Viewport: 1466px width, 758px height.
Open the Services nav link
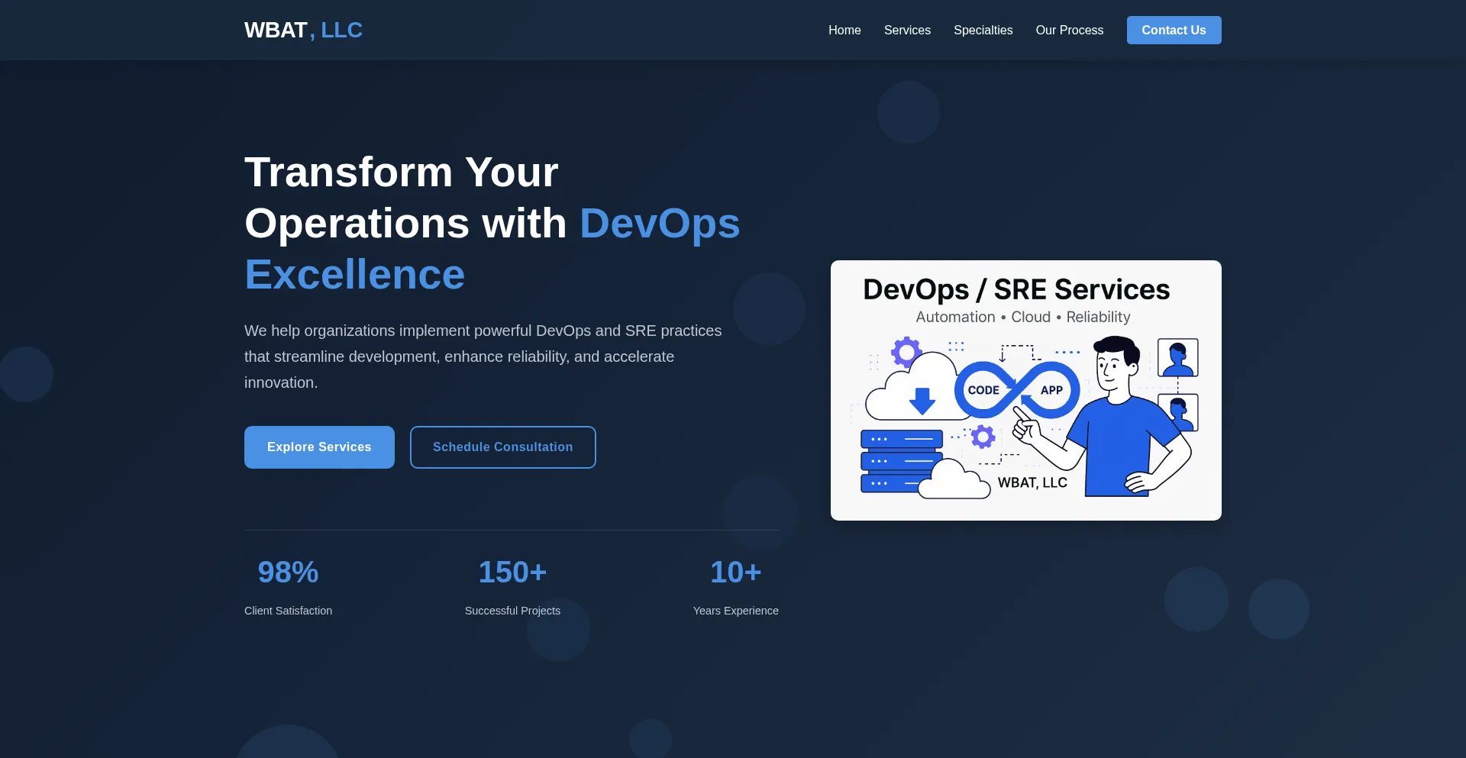(907, 30)
